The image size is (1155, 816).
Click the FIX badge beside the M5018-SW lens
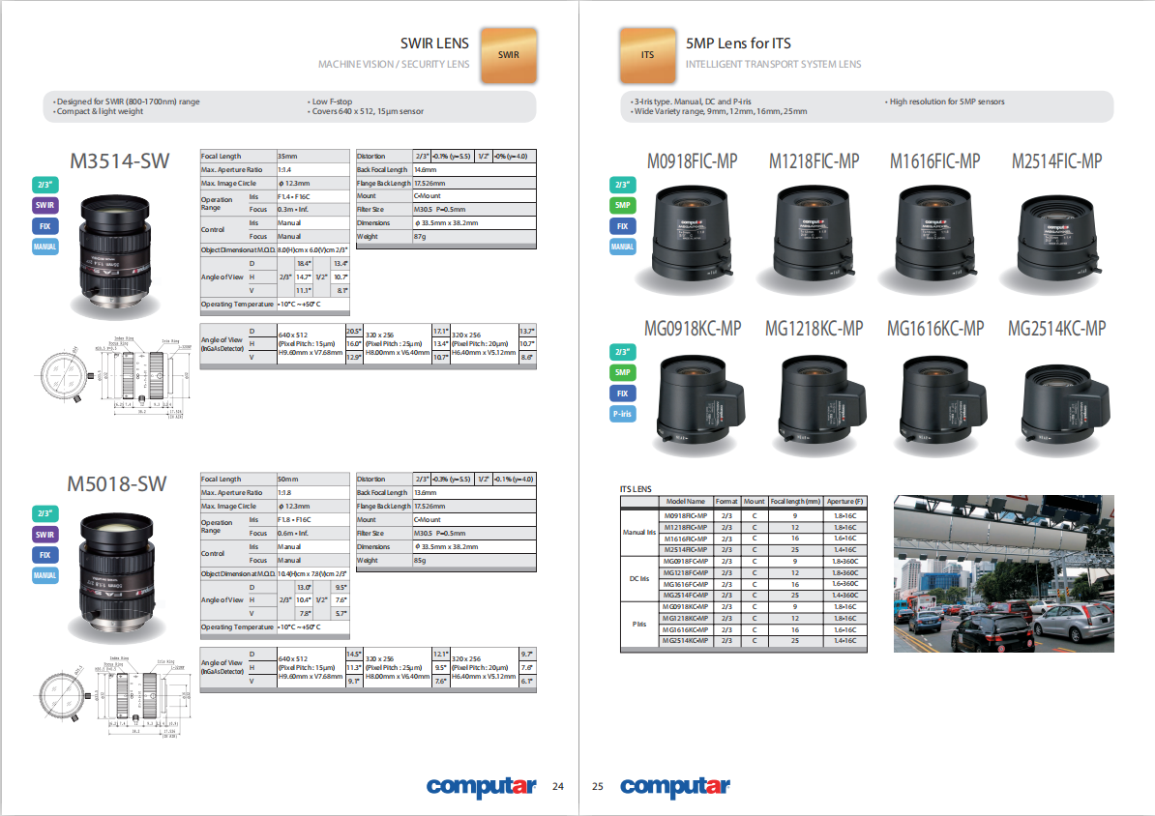(44, 555)
